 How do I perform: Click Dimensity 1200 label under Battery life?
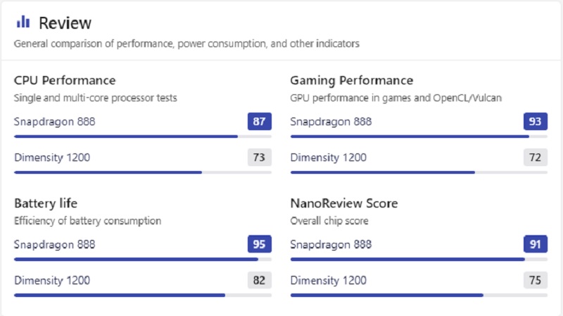[x=52, y=281]
